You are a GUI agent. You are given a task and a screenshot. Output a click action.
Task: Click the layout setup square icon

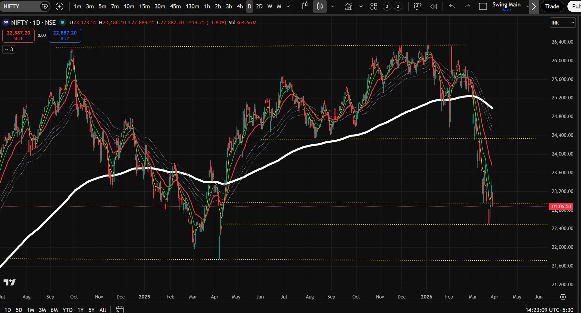(483, 6)
